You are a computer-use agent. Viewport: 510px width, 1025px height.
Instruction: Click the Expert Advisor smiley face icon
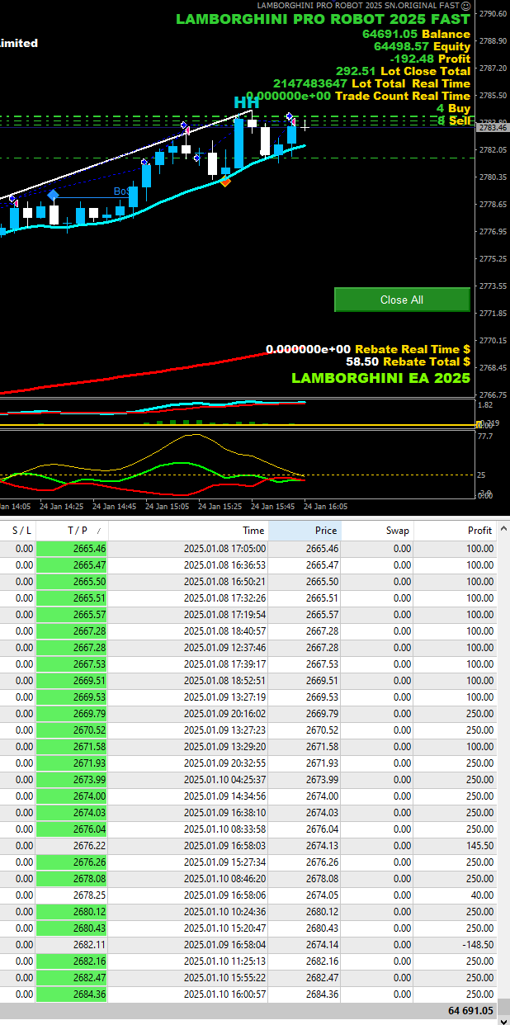(x=465, y=6)
